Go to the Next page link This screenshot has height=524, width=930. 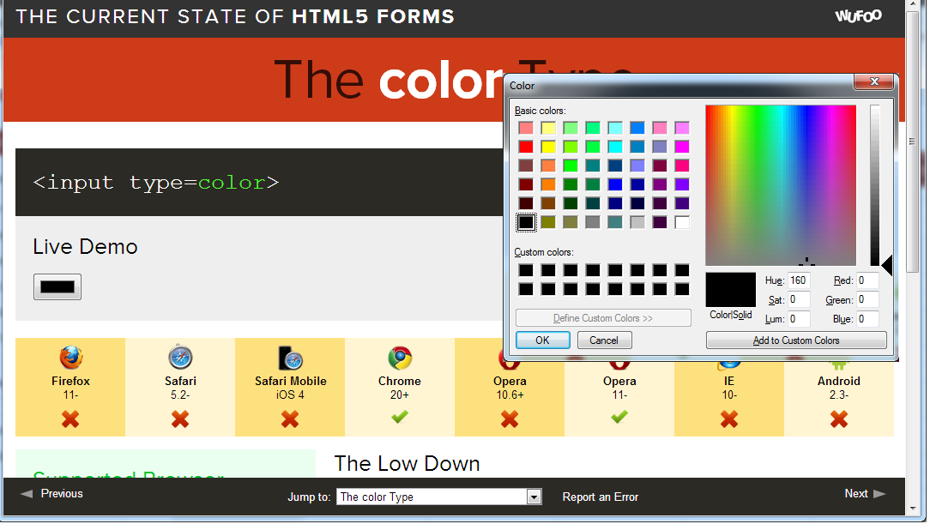click(856, 494)
